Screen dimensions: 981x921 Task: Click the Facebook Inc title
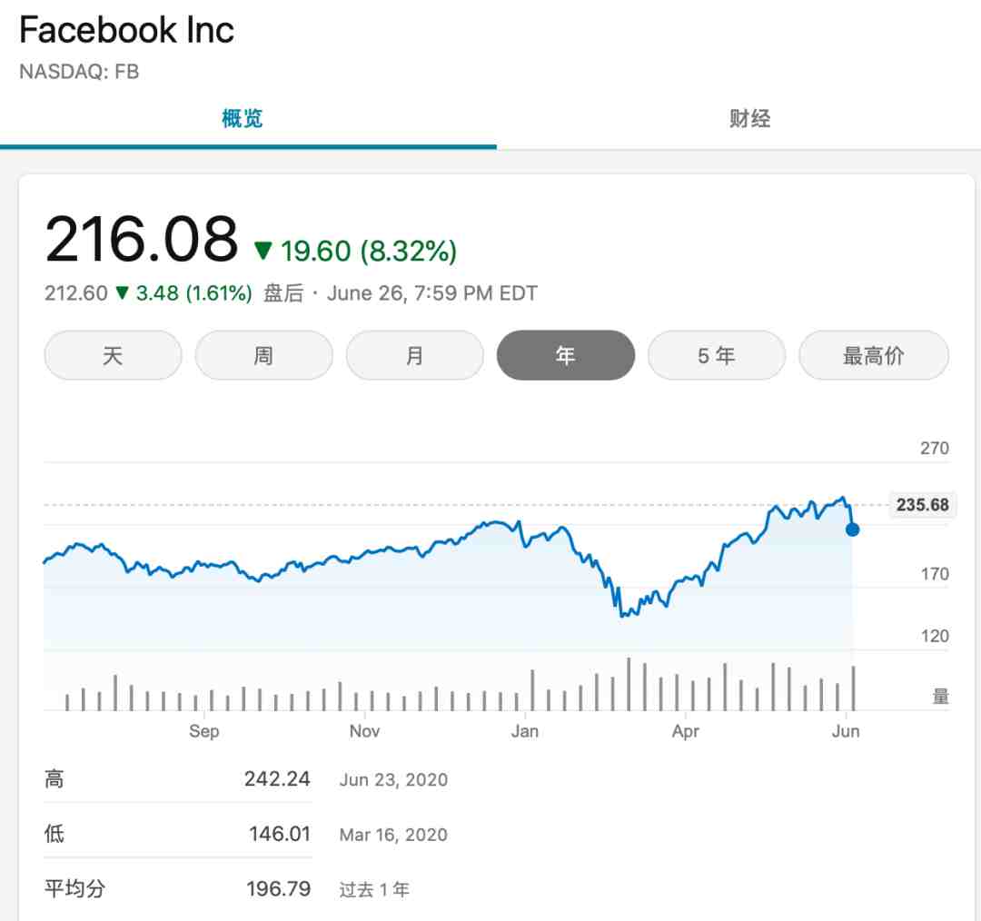127,29
